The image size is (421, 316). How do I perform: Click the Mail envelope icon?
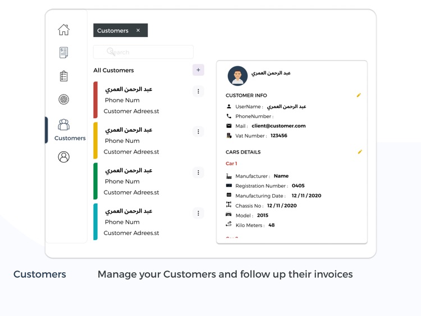point(229,125)
